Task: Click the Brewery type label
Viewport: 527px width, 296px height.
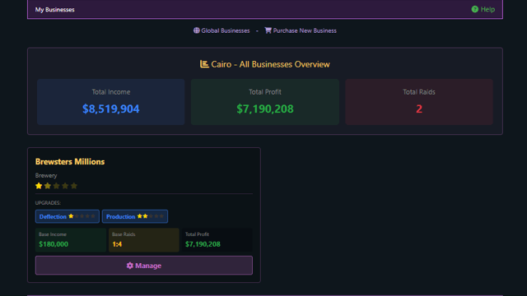Action: 46,175
